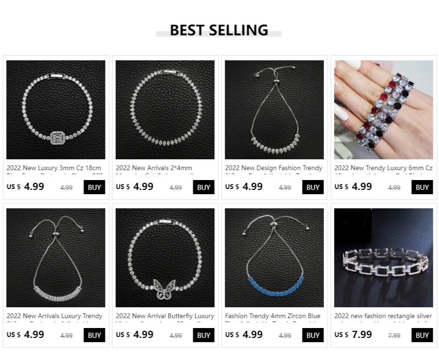Open the butterfly bracelet product image
This screenshot has height=353, width=439.
pos(165,257)
